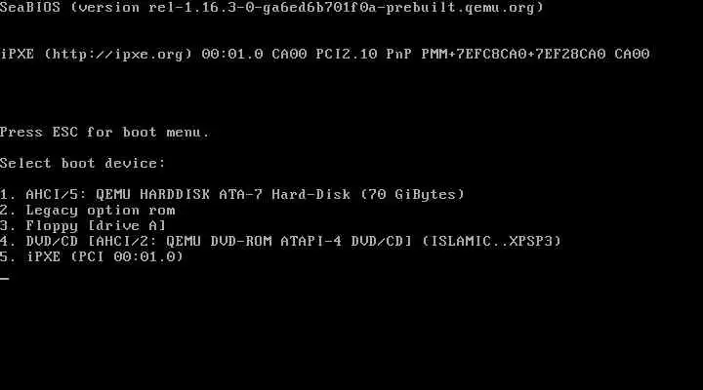
Task: Select Floppy drive A boot entry
Action: (83, 225)
